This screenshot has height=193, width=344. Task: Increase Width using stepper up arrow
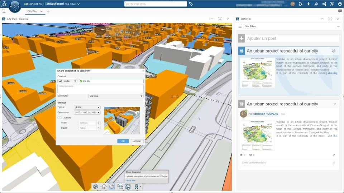98,122
